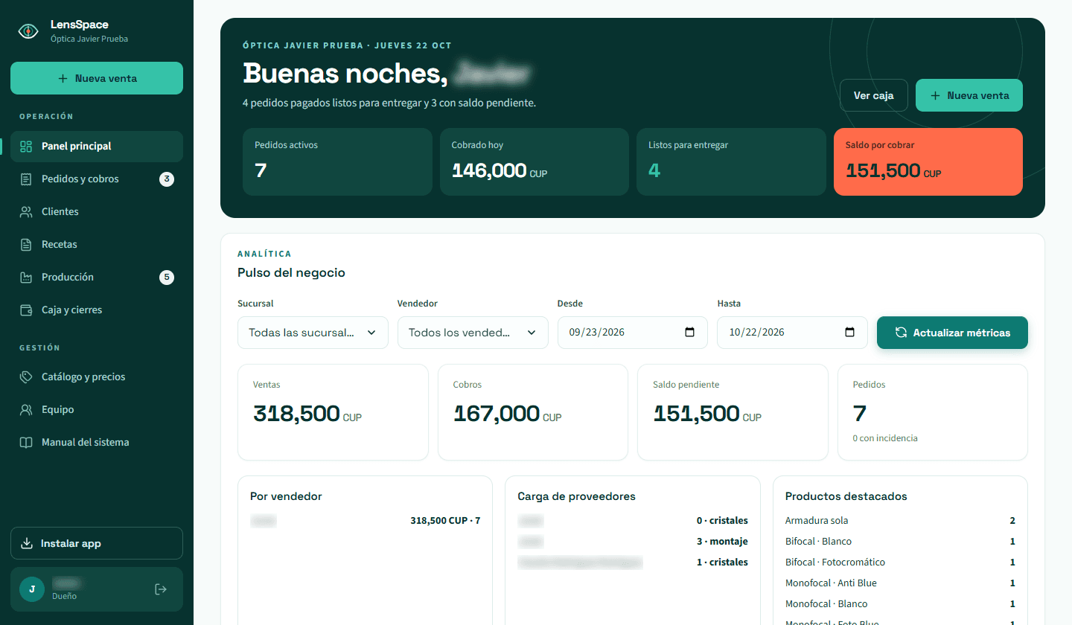Click the Recetas document icon
The height and width of the screenshot is (625, 1072).
coord(26,245)
